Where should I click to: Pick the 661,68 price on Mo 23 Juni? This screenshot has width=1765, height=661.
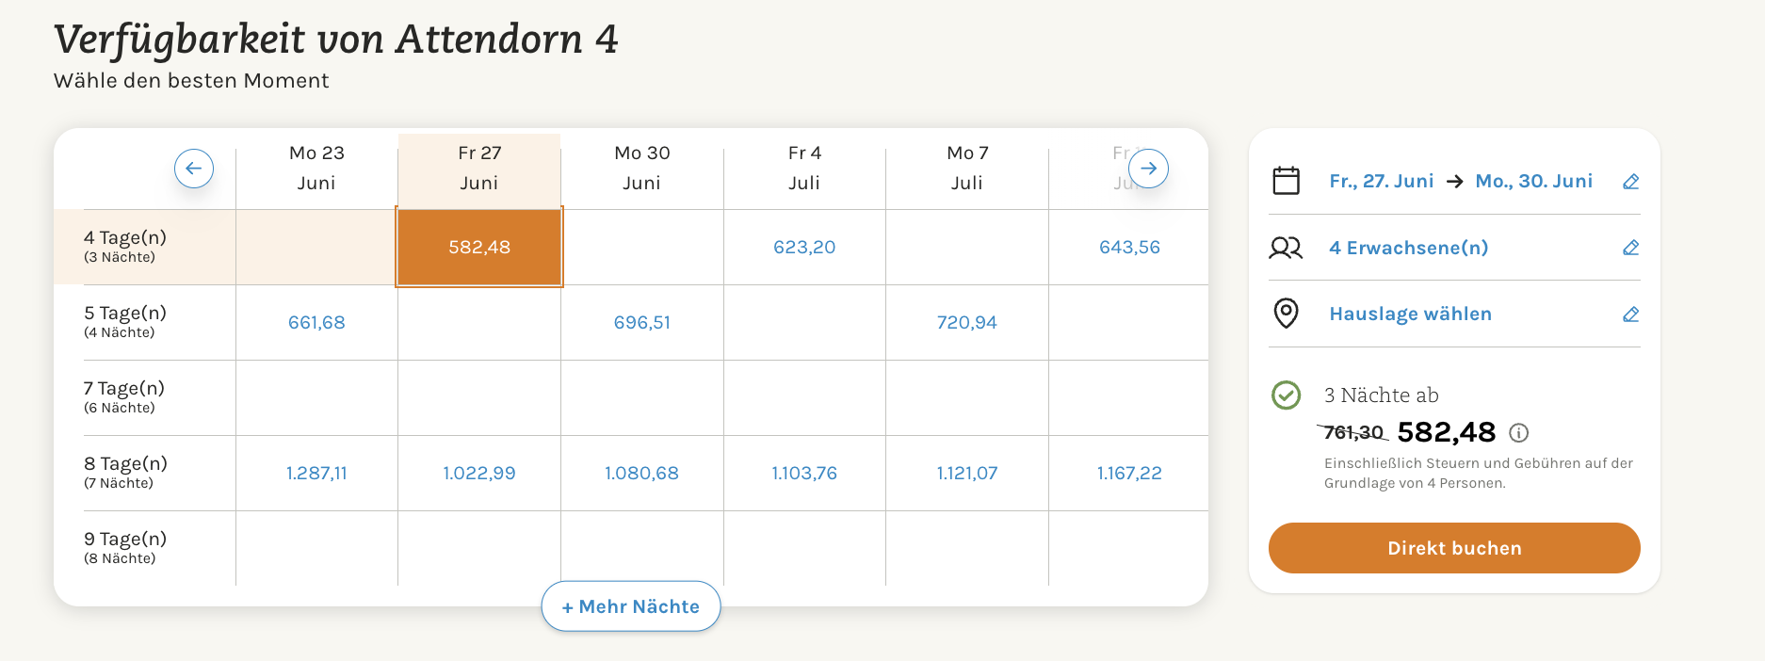point(316,323)
